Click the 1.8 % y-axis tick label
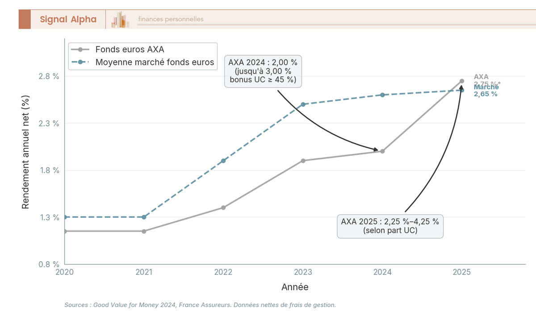The image size is (536, 322). pos(50,170)
